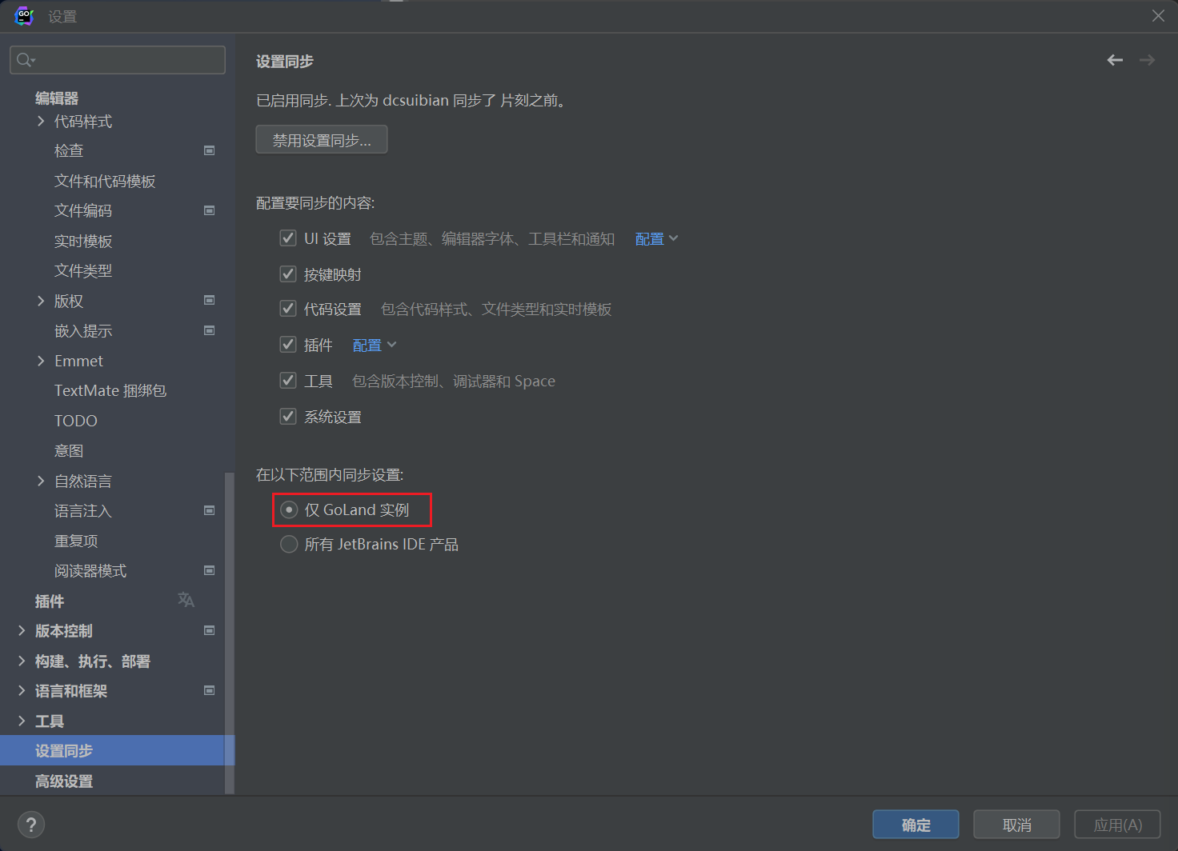
Task: Uncheck the 系统设置 checkbox
Action: [288, 417]
